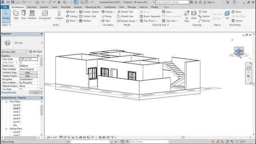Open the Collaborate tab
Image resolution: width=256 pixels, height=144 pixels.
coord(110,7)
